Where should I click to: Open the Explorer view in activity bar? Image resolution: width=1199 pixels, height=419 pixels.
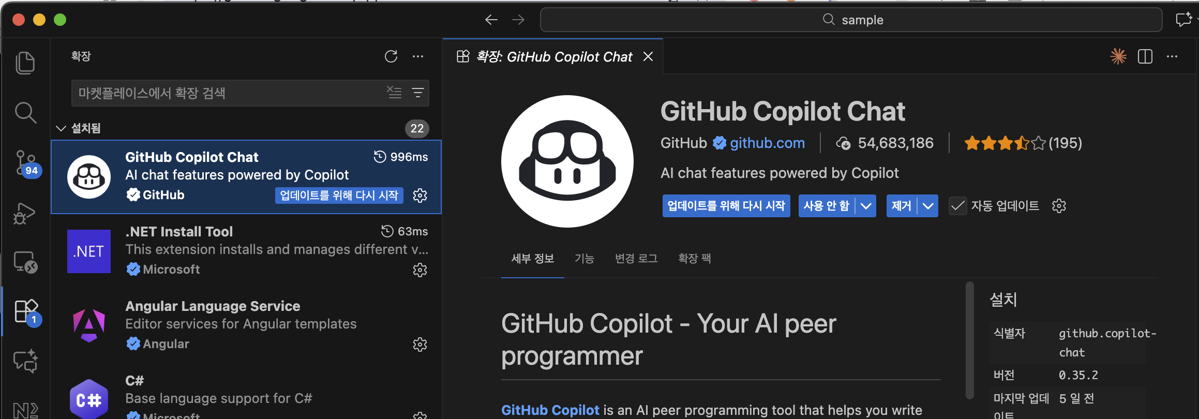(x=25, y=63)
